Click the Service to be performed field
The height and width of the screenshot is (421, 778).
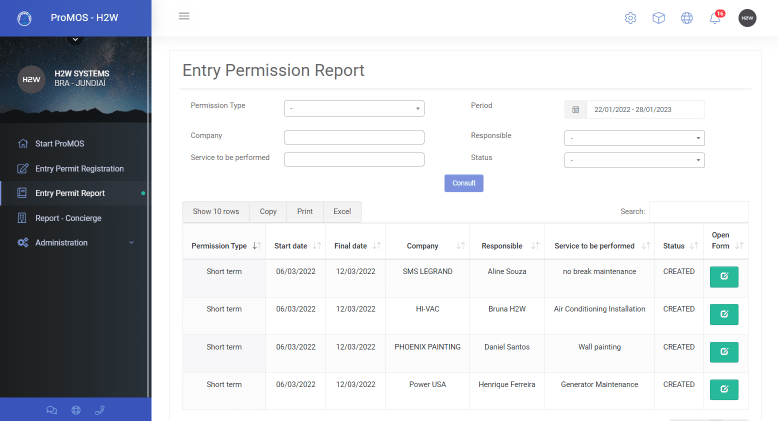pos(354,159)
